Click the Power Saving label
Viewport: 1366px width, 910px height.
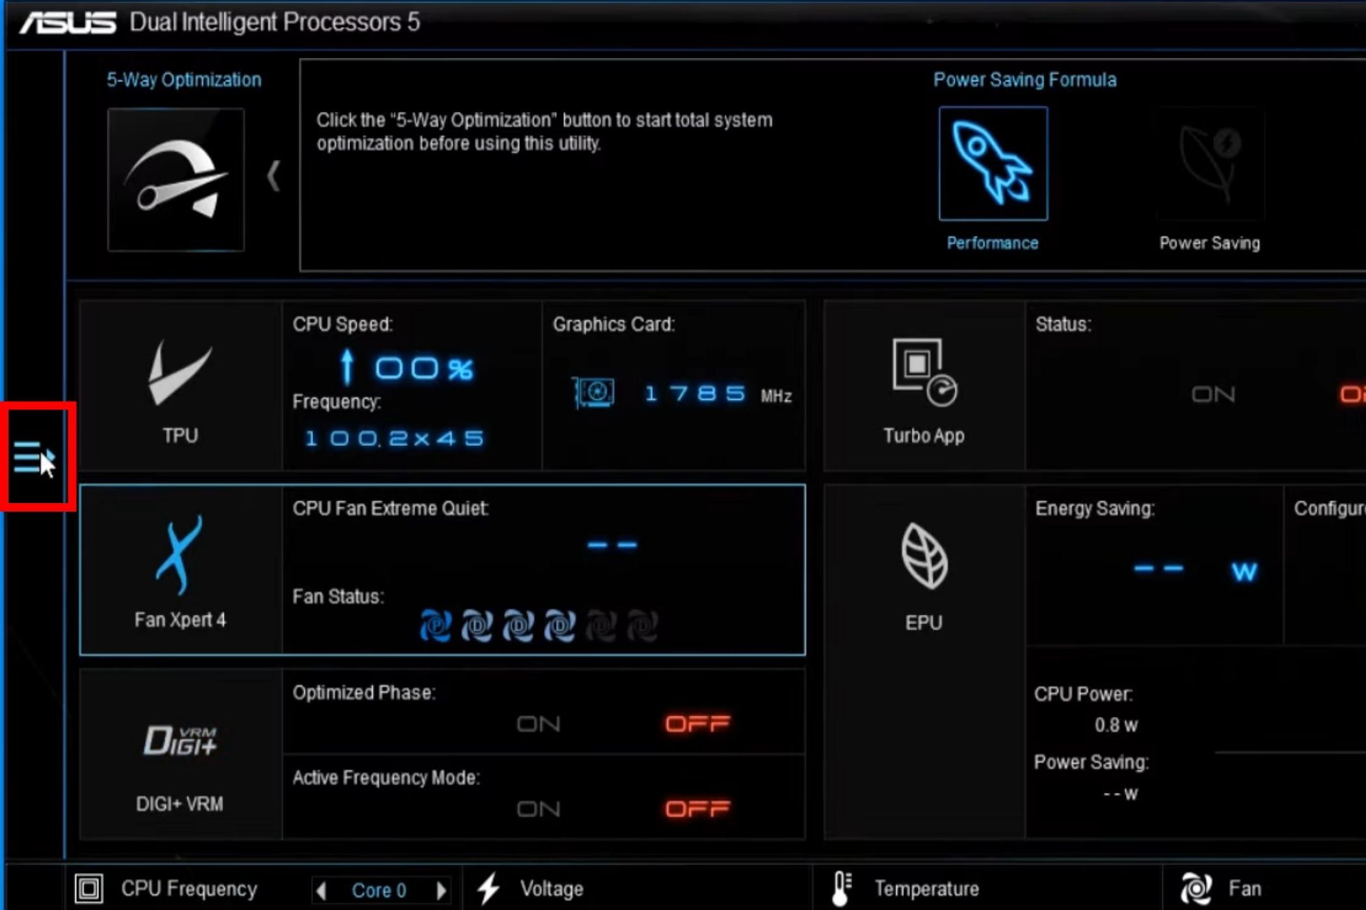click(x=1210, y=243)
